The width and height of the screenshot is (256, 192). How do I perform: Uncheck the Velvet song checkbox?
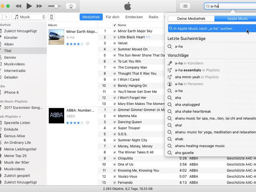point(115,43)
